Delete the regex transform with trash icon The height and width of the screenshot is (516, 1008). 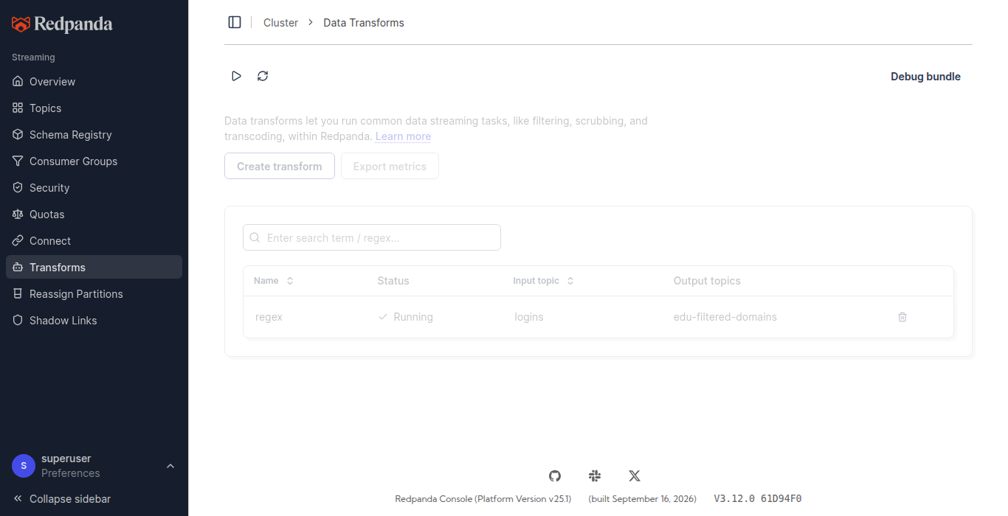(902, 317)
